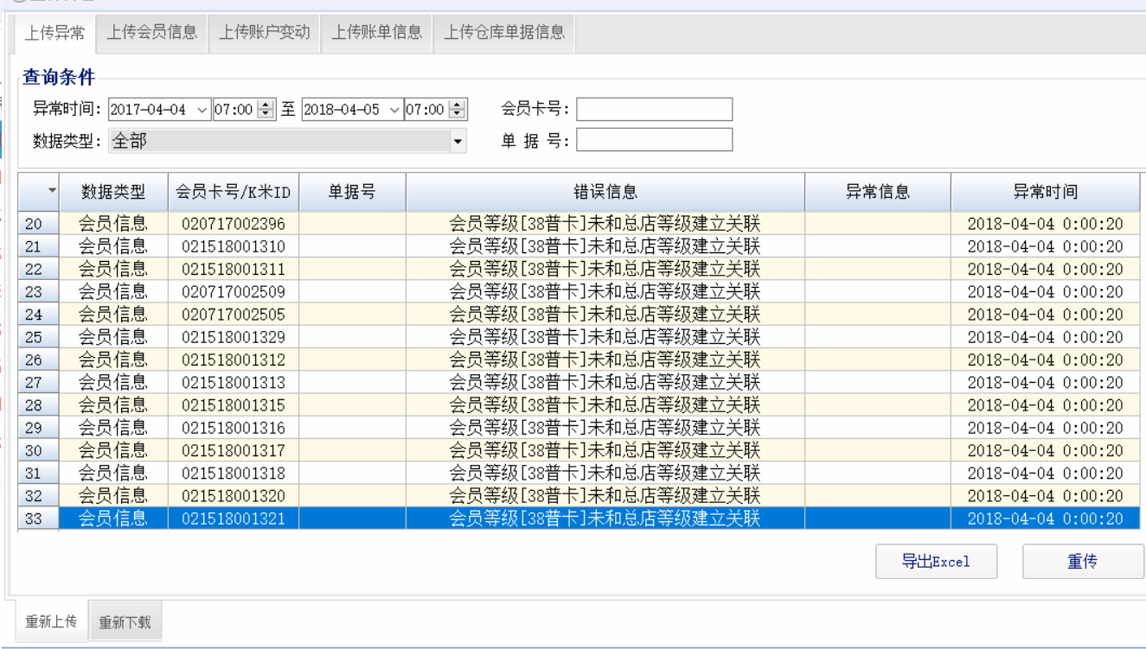This screenshot has width=1146, height=649.
Task: Select row number 33 header
Action: coord(39,519)
